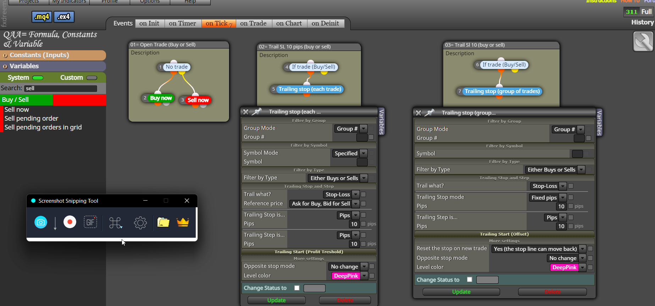655x306 pixels.
Task: Click Update in Trailing stop (group) panel
Action: [x=461, y=292]
